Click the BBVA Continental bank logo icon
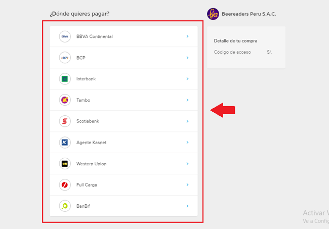 click(65, 36)
